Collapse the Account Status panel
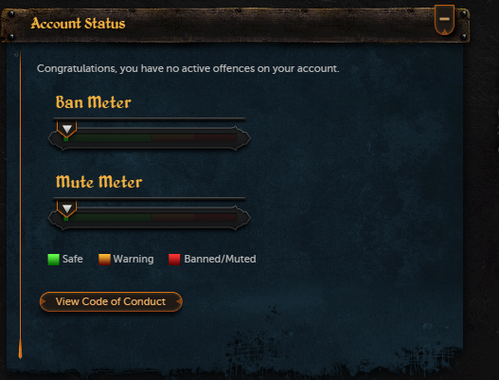Viewport: 499px width, 380px height. click(x=444, y=20)
